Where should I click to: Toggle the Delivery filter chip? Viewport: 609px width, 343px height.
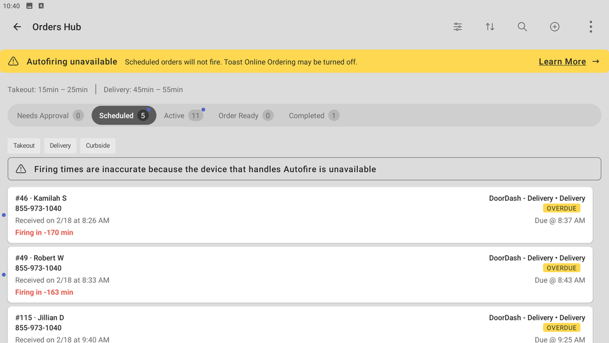(60, 146)
